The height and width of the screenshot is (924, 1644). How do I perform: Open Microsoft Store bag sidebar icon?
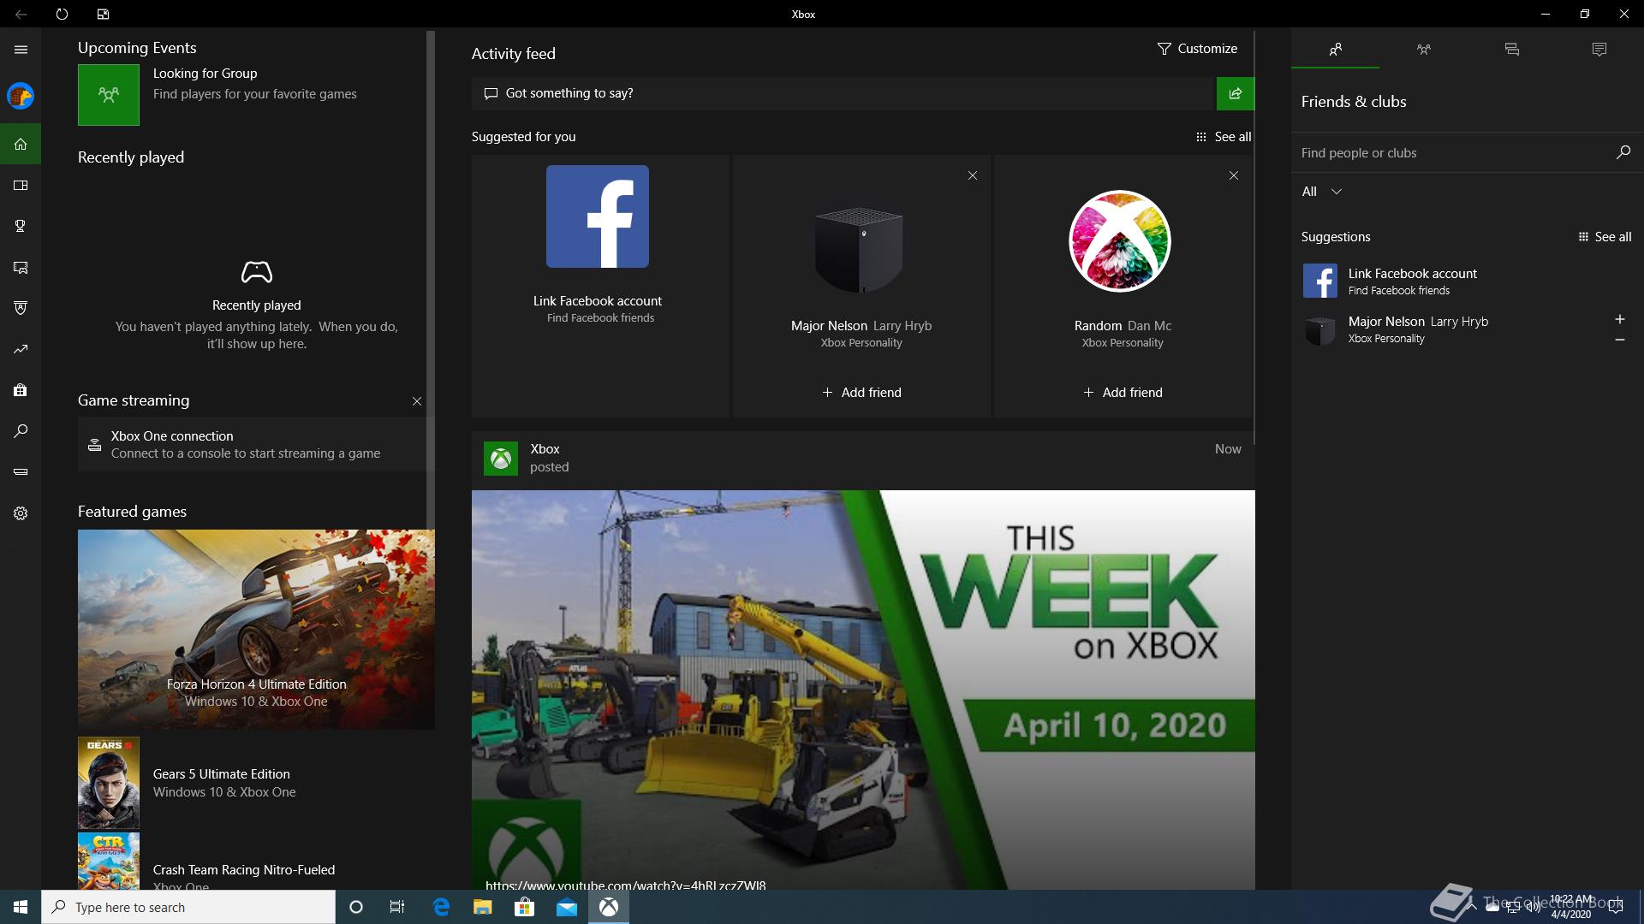(x=21, y=390)
